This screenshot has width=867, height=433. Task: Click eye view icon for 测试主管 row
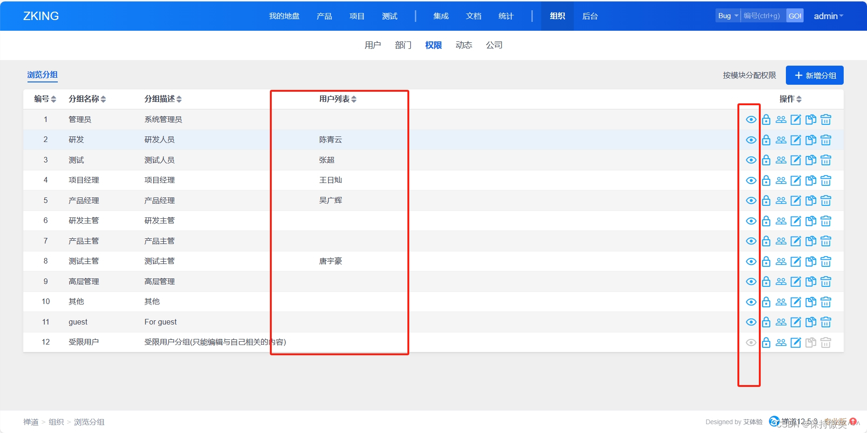tap(751, 262)
